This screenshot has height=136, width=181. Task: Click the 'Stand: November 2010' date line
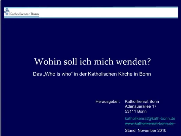click(x=145, y=131)
